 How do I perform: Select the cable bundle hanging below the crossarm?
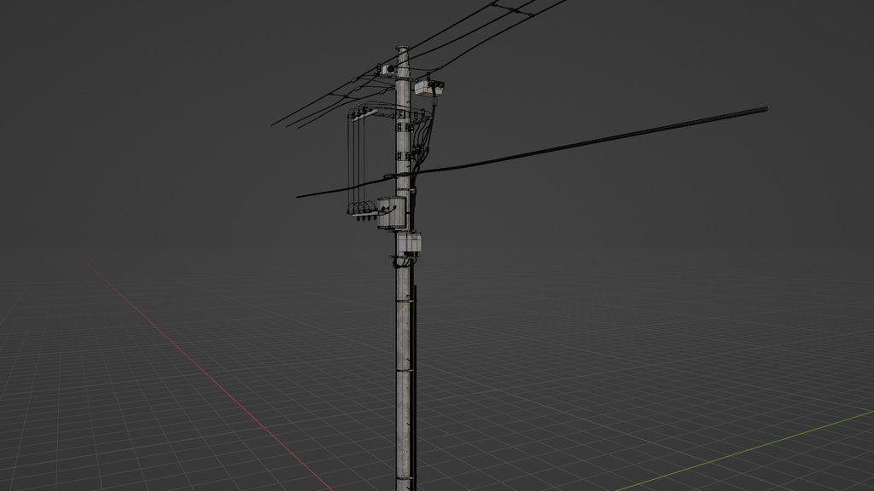(x=358, y=162)
